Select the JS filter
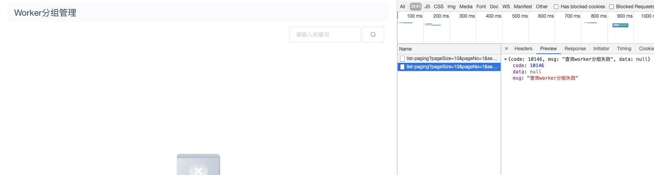 click(427, 7)
